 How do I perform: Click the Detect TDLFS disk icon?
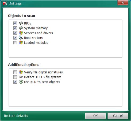pyautogui.click(x=21, y=77)
